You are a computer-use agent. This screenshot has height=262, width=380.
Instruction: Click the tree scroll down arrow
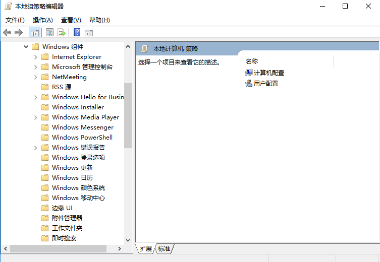[x=128, y=240]
